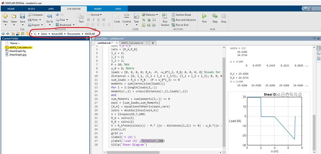
Task: Add a new editor tab with plus
Action: click(x=153, y=43)
